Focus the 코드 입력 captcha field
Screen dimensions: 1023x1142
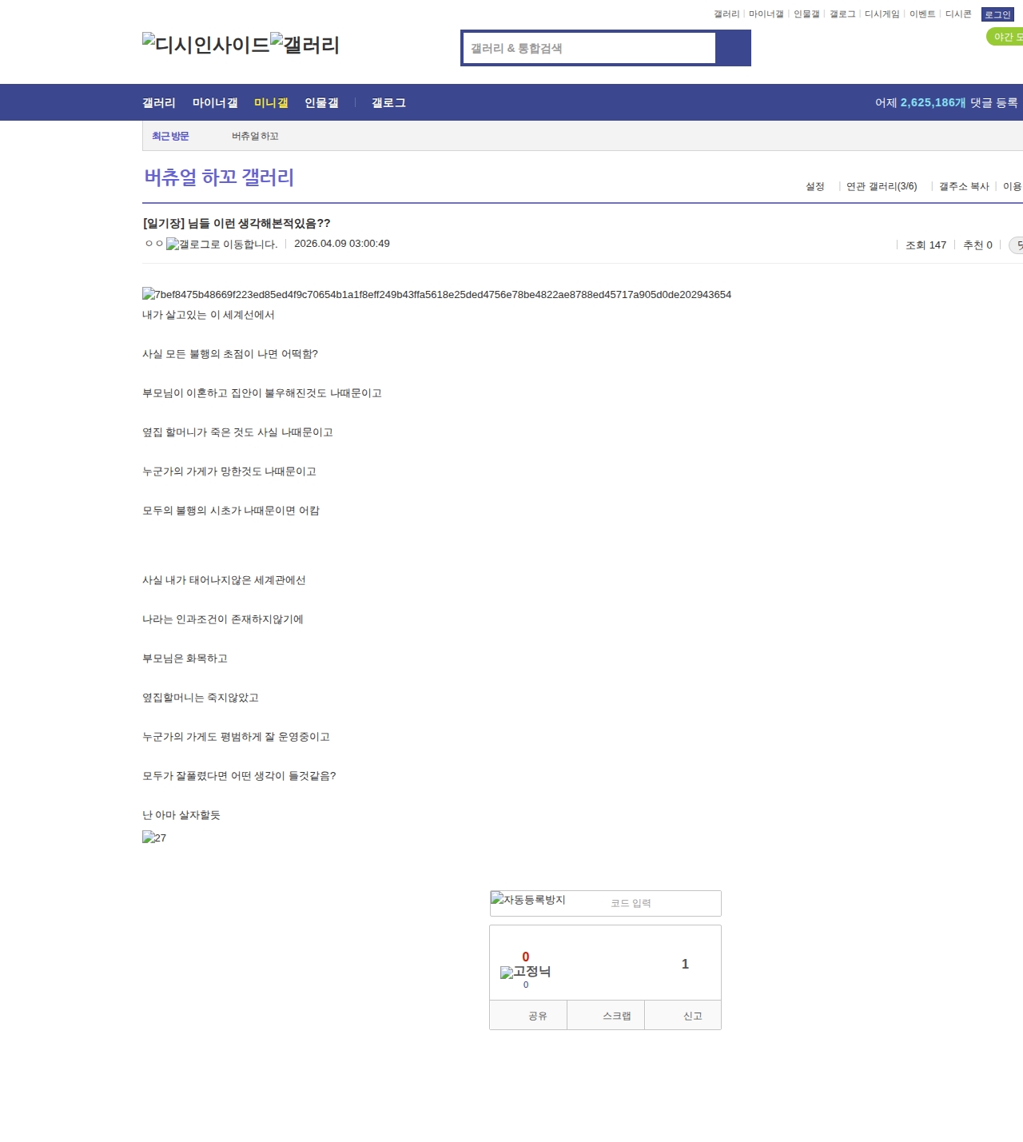[x=663, y=903]
